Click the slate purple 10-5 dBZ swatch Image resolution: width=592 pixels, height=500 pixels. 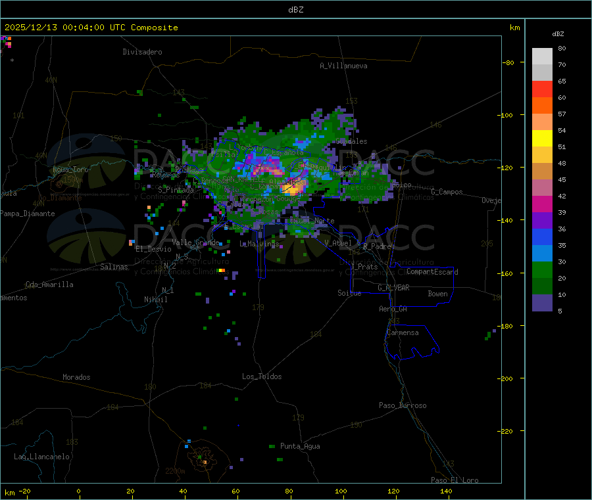542,303
